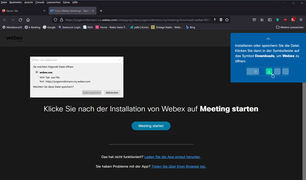Open the browser home page icon

[28, 20]
